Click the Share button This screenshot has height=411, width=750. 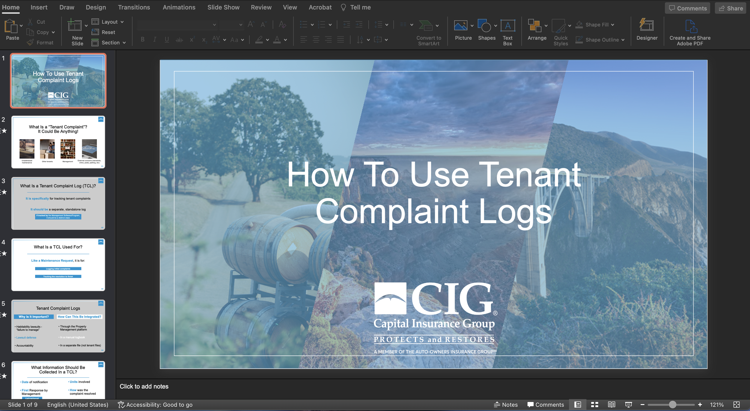click(730, 8)
